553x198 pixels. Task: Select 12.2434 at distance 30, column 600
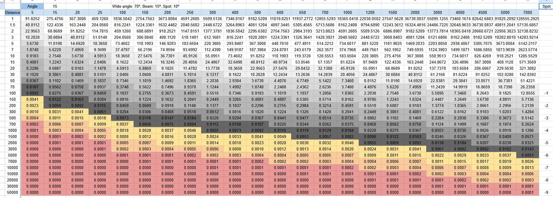point(280,74)
